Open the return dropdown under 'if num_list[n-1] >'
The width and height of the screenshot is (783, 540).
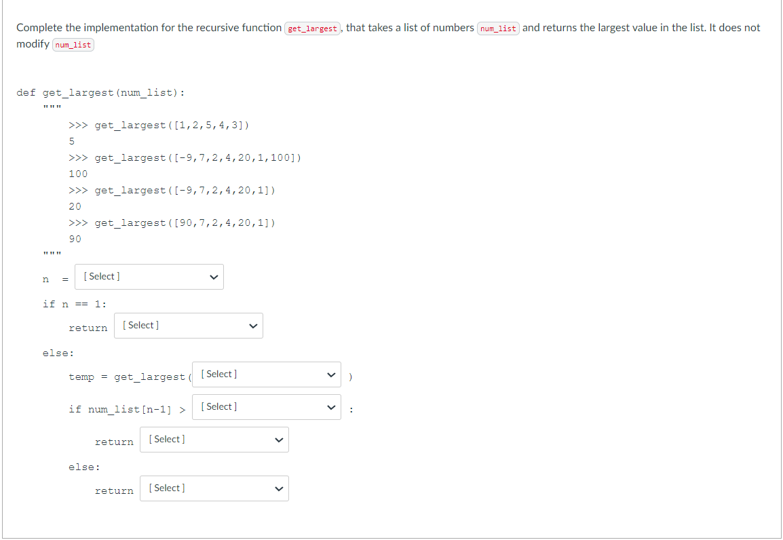(x=214, y=440)
